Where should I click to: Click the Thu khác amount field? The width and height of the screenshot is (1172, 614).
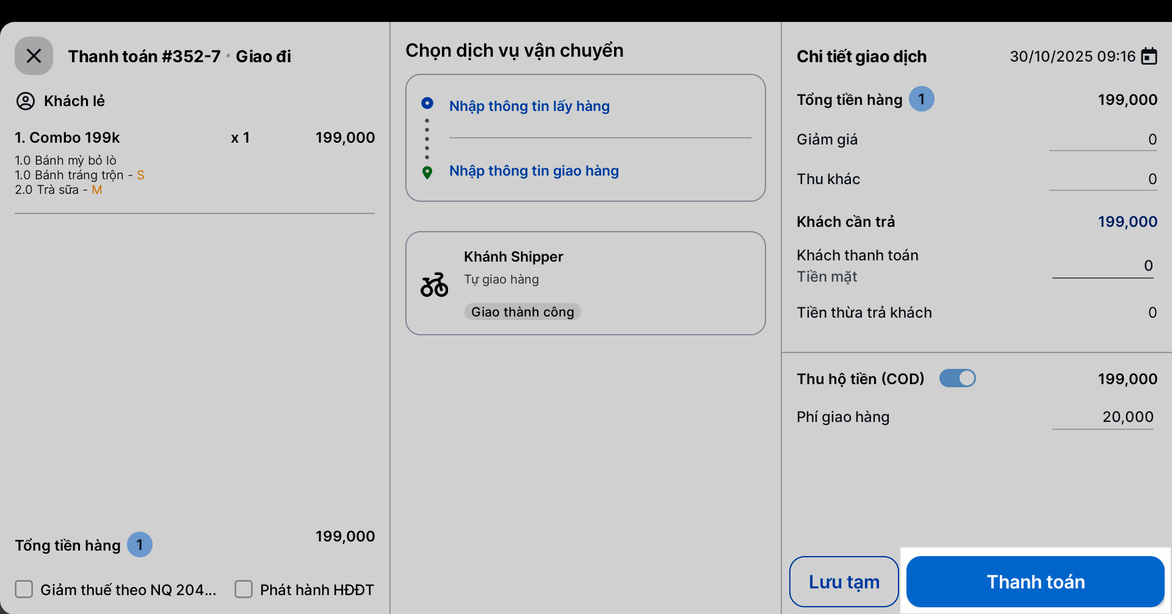pos(1102,179)
